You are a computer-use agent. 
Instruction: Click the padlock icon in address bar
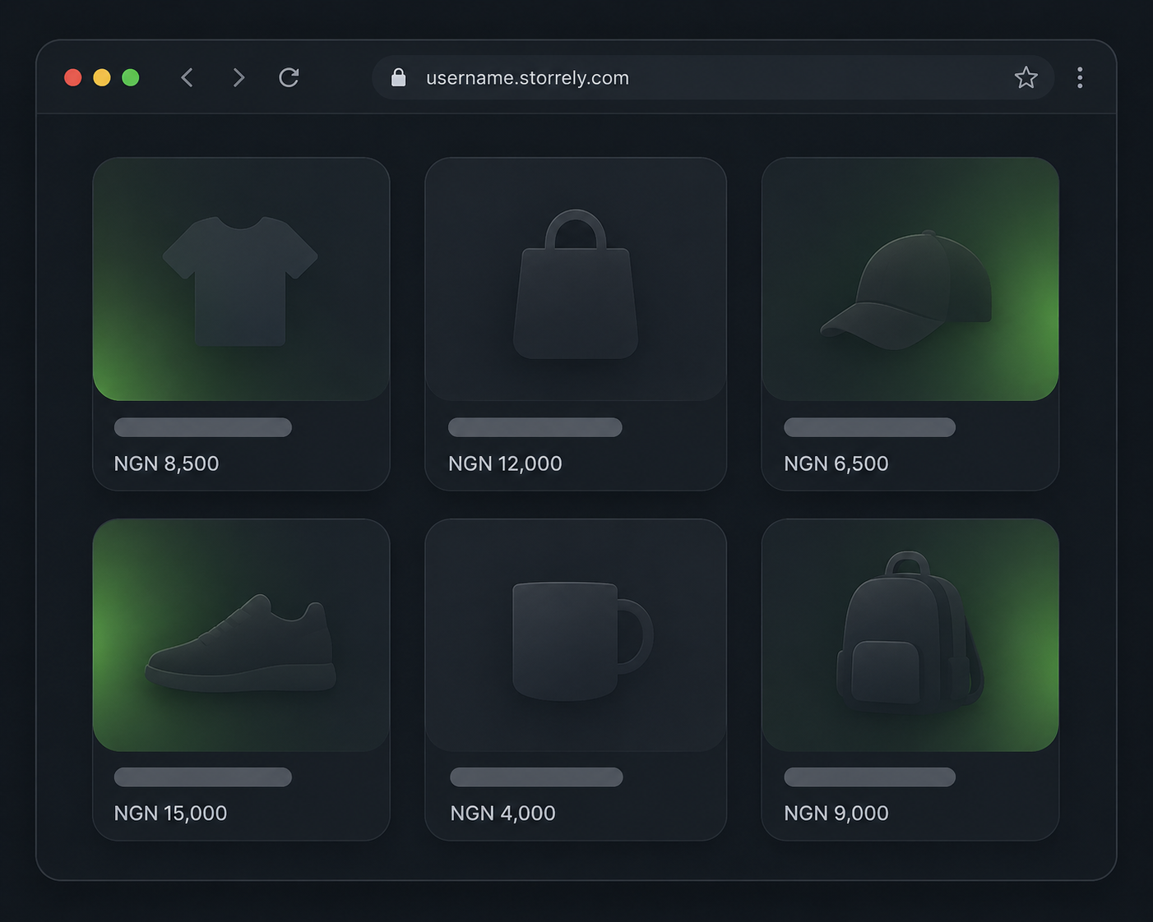pos(398,77)
